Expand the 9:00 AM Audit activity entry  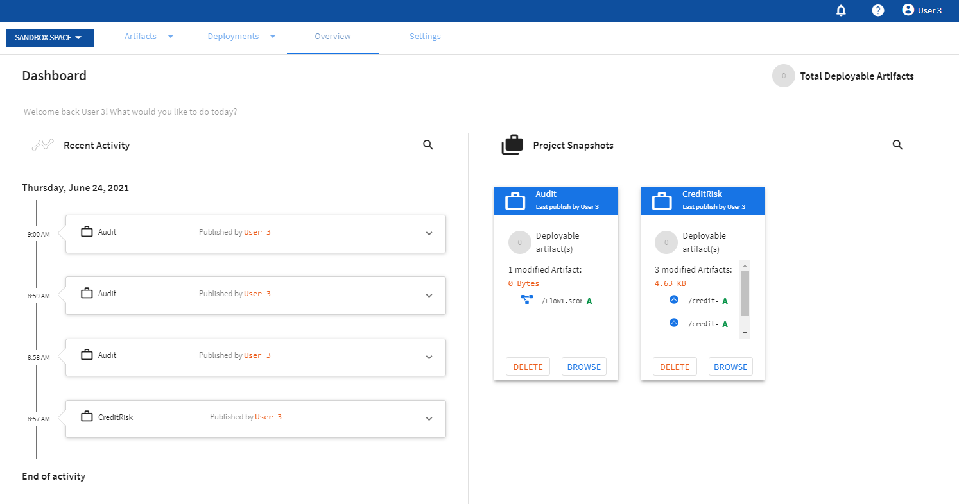[x=429, y=233]
